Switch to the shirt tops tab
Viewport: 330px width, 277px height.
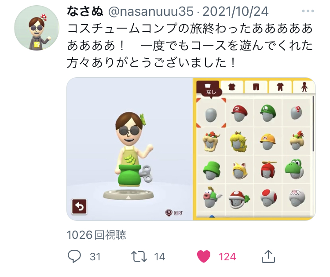click(x=232, y=86)
